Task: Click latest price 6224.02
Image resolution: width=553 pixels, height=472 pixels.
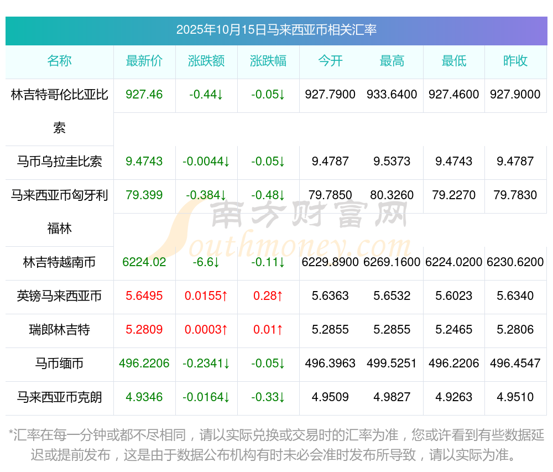Action: tap(144, 262)
